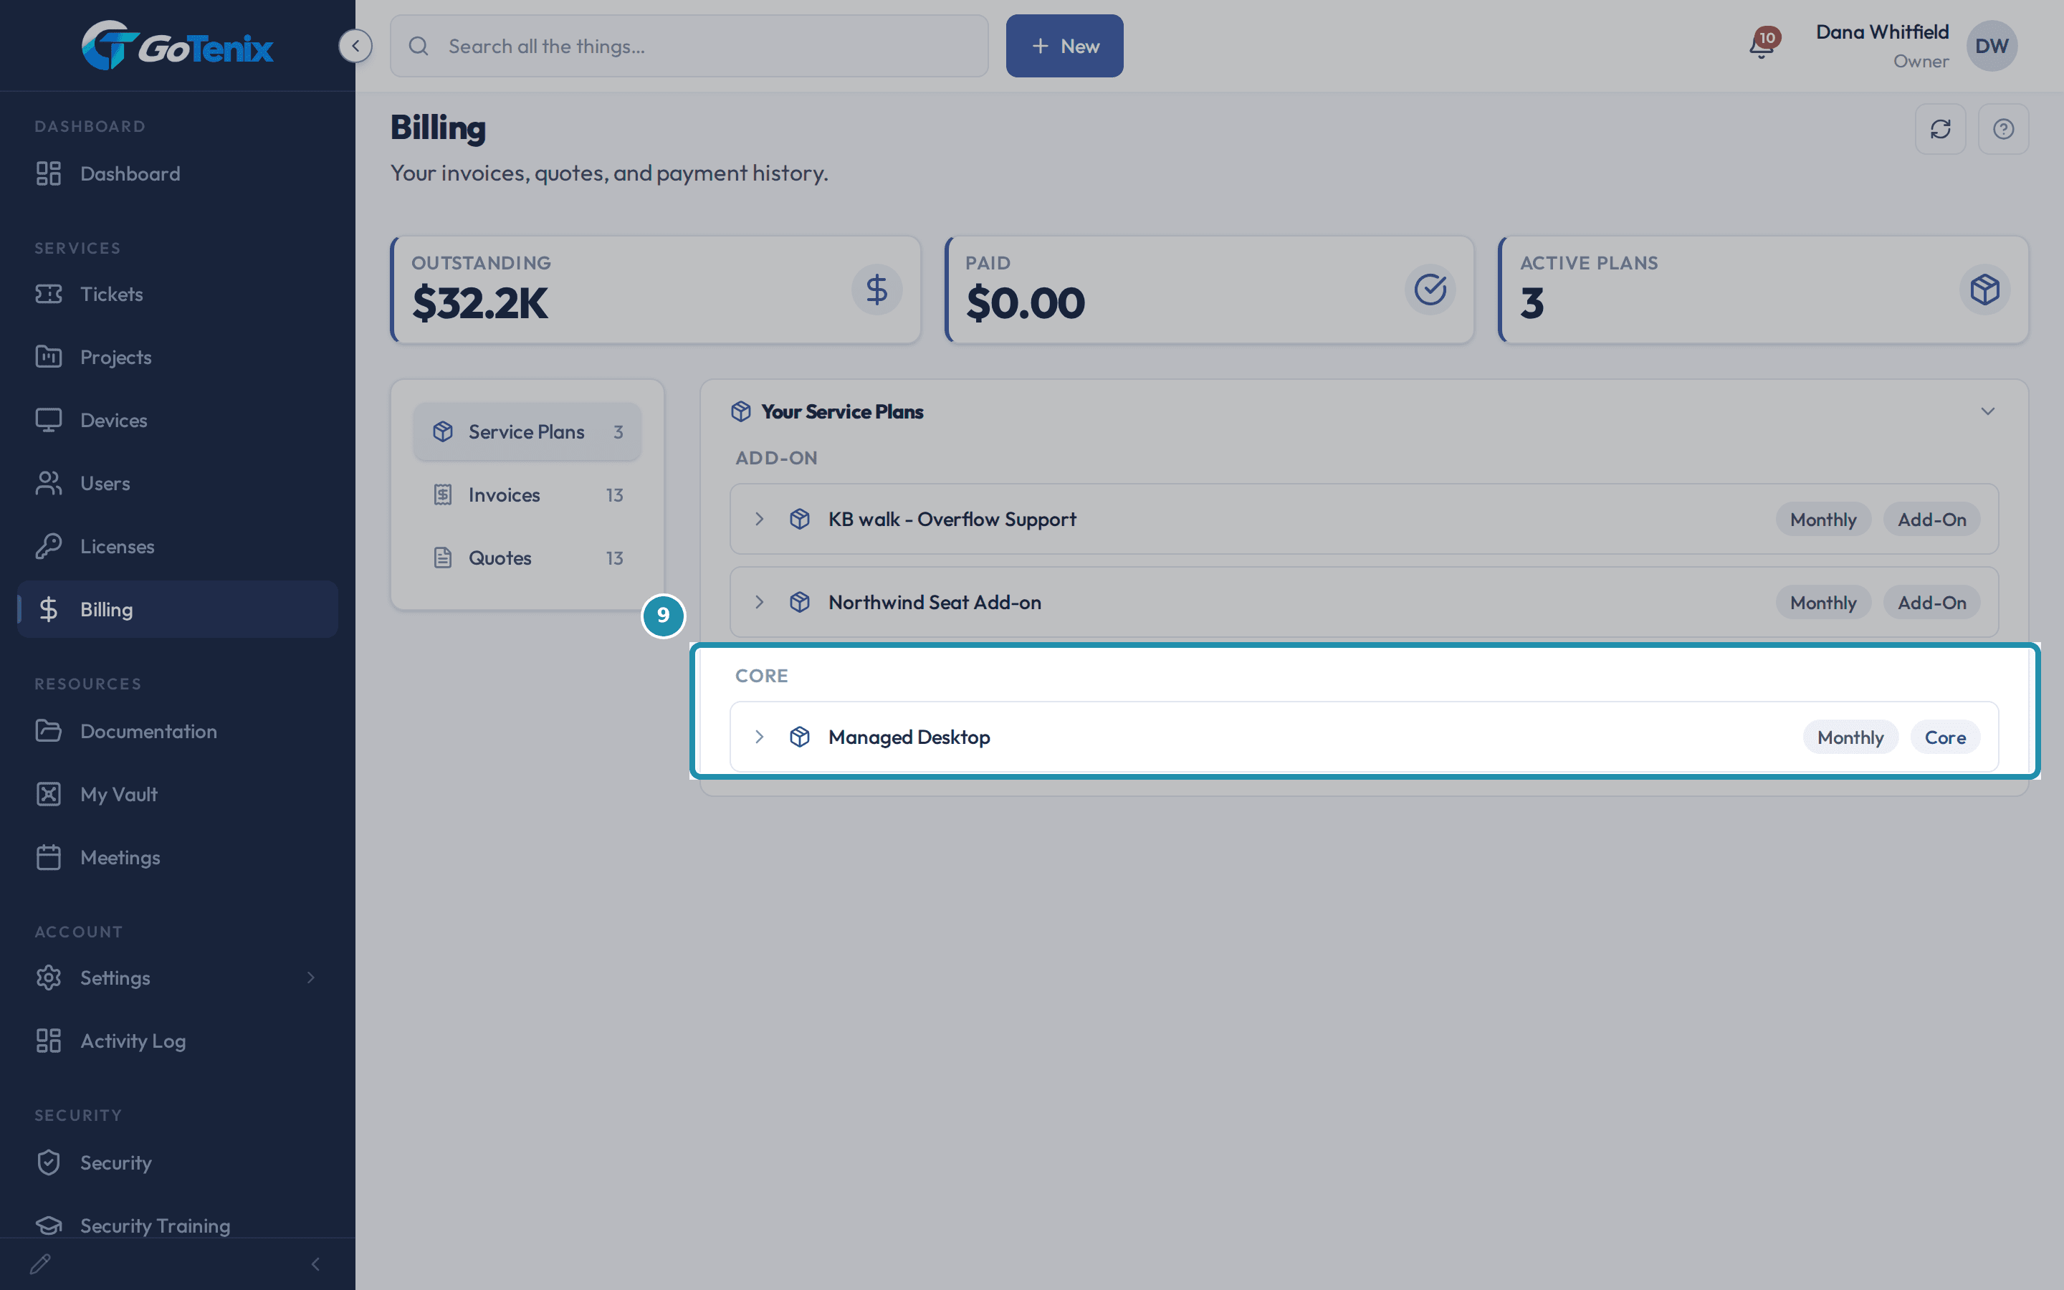The image size is (2064, 1290).
Task: Select the Service Plans tab
Action: (527, 431)
